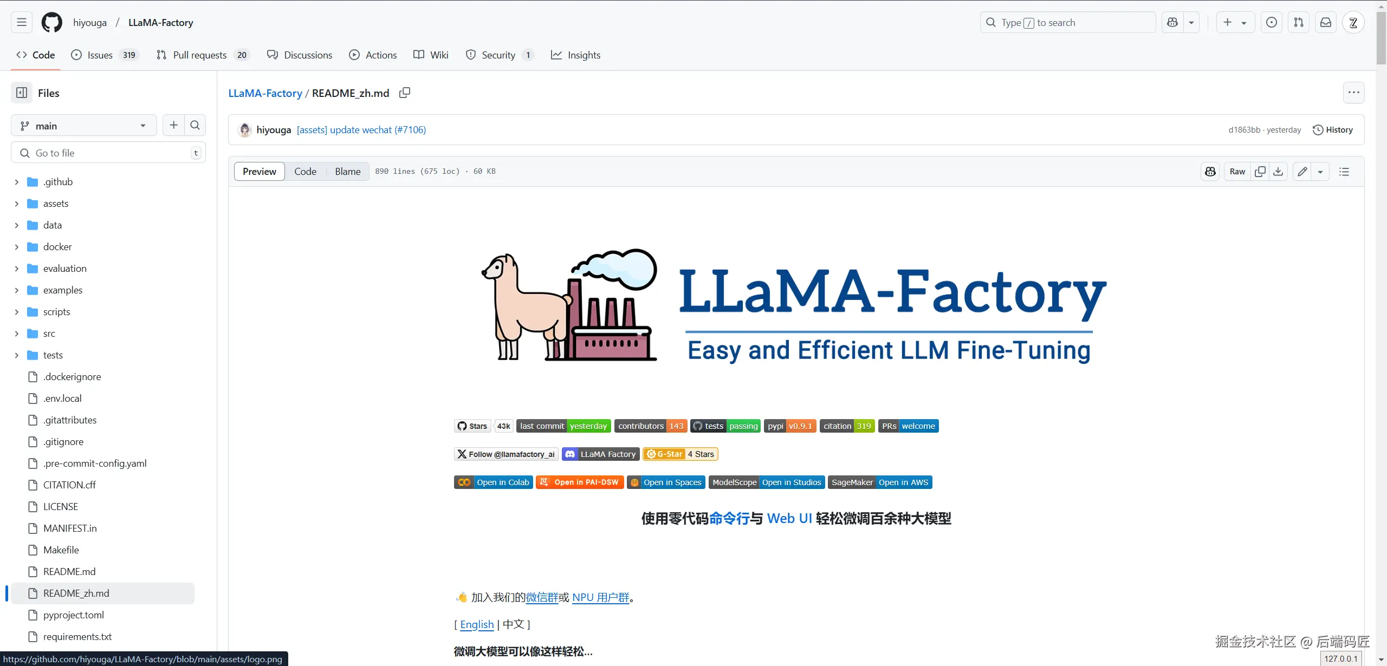
Task: Switch to Preview view
Action: (260, 172)
